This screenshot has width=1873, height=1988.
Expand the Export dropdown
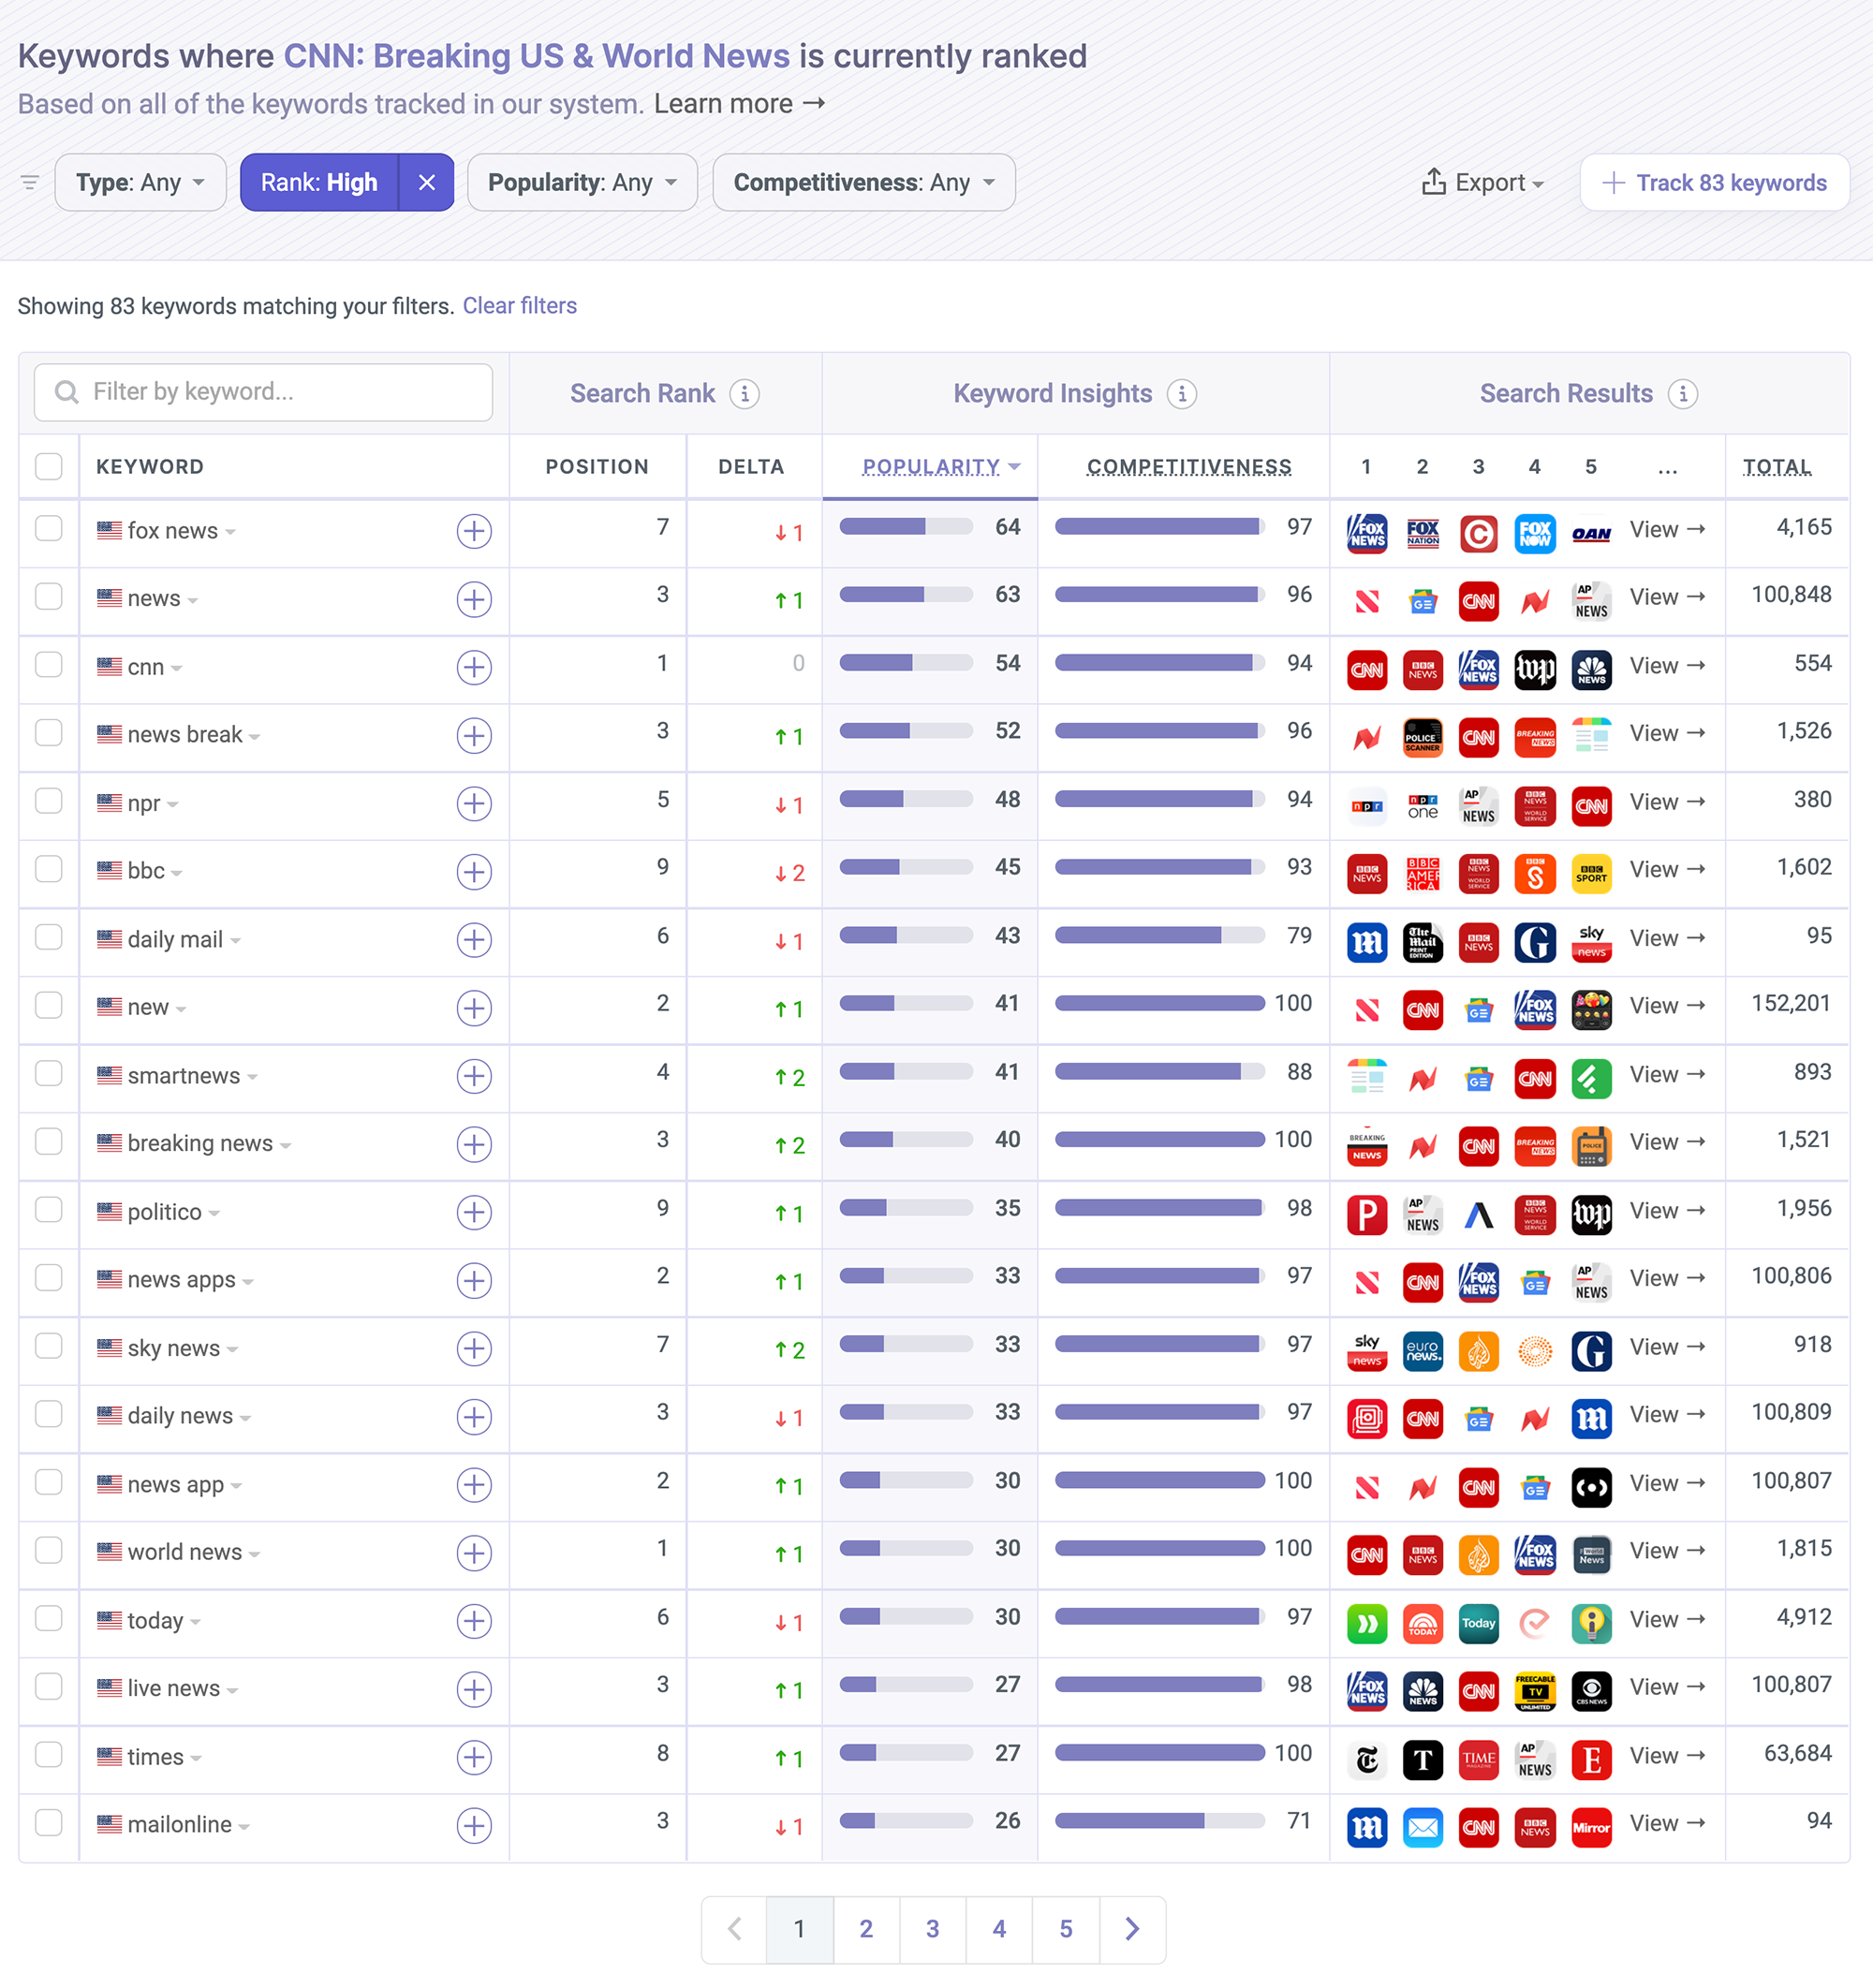[x=1483, y=182]
